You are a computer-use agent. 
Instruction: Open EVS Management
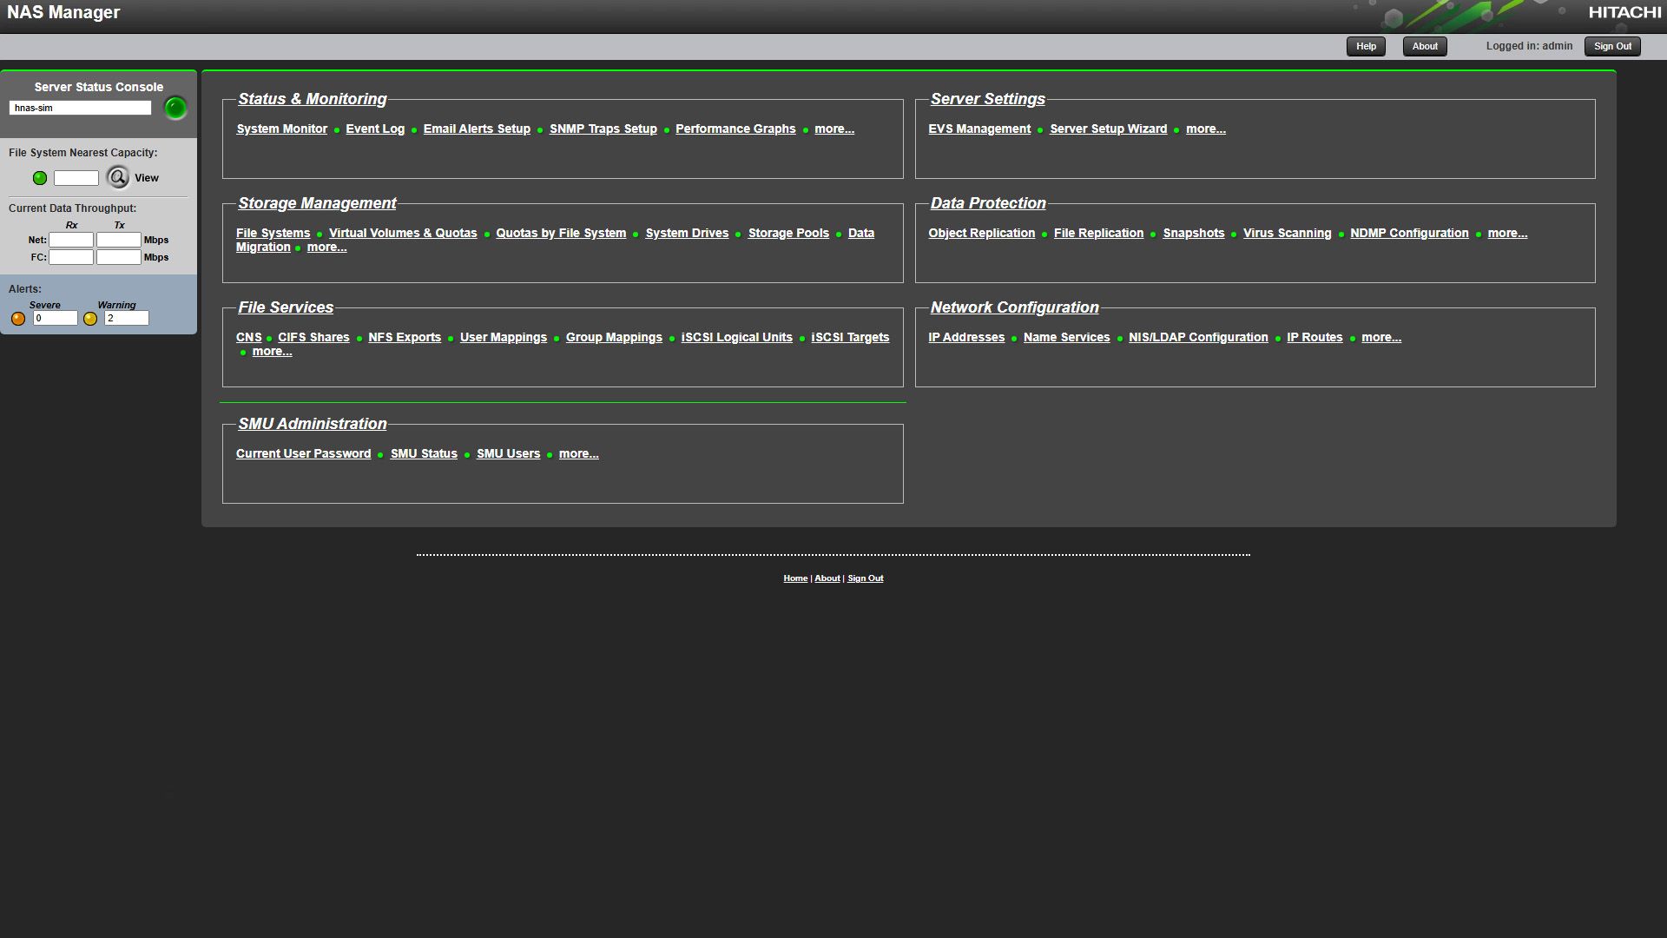(979, 129)
